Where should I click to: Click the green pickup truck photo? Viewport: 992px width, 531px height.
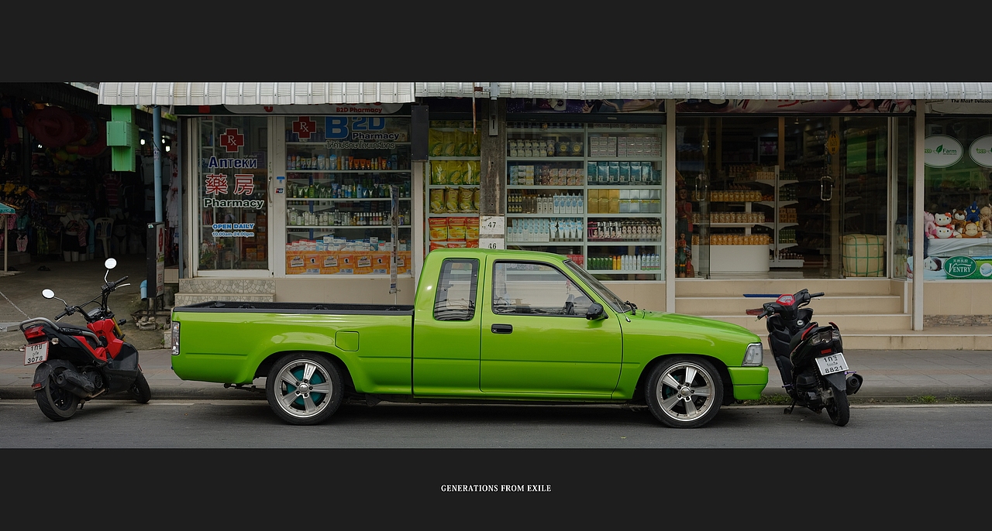[x=496, y=265]
